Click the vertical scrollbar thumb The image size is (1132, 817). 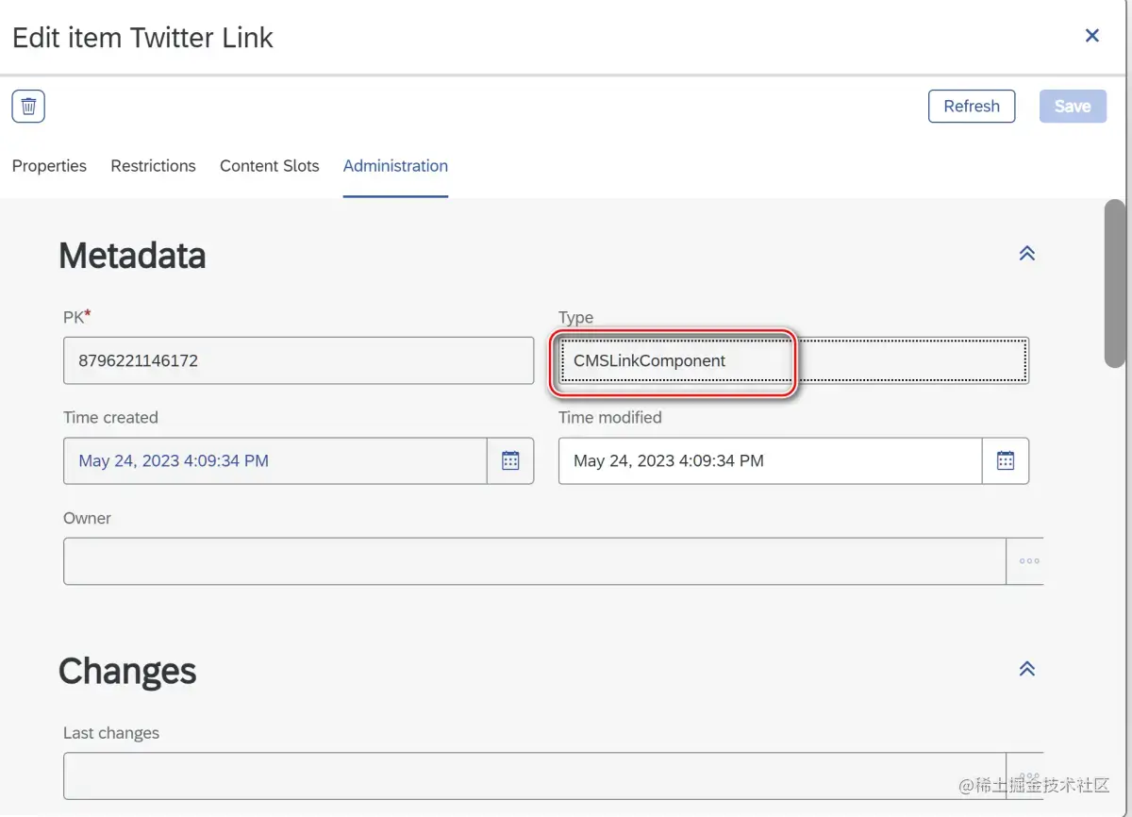(x=1115, y=283)
